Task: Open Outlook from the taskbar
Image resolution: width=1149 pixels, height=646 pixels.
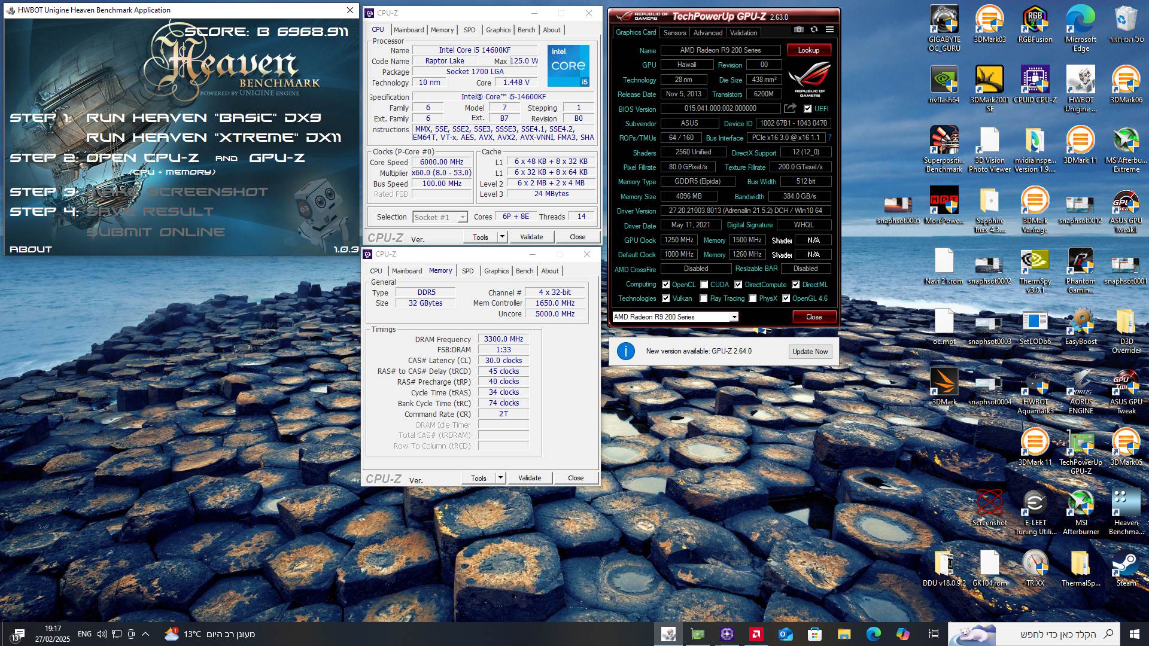Action: (785, 634)
